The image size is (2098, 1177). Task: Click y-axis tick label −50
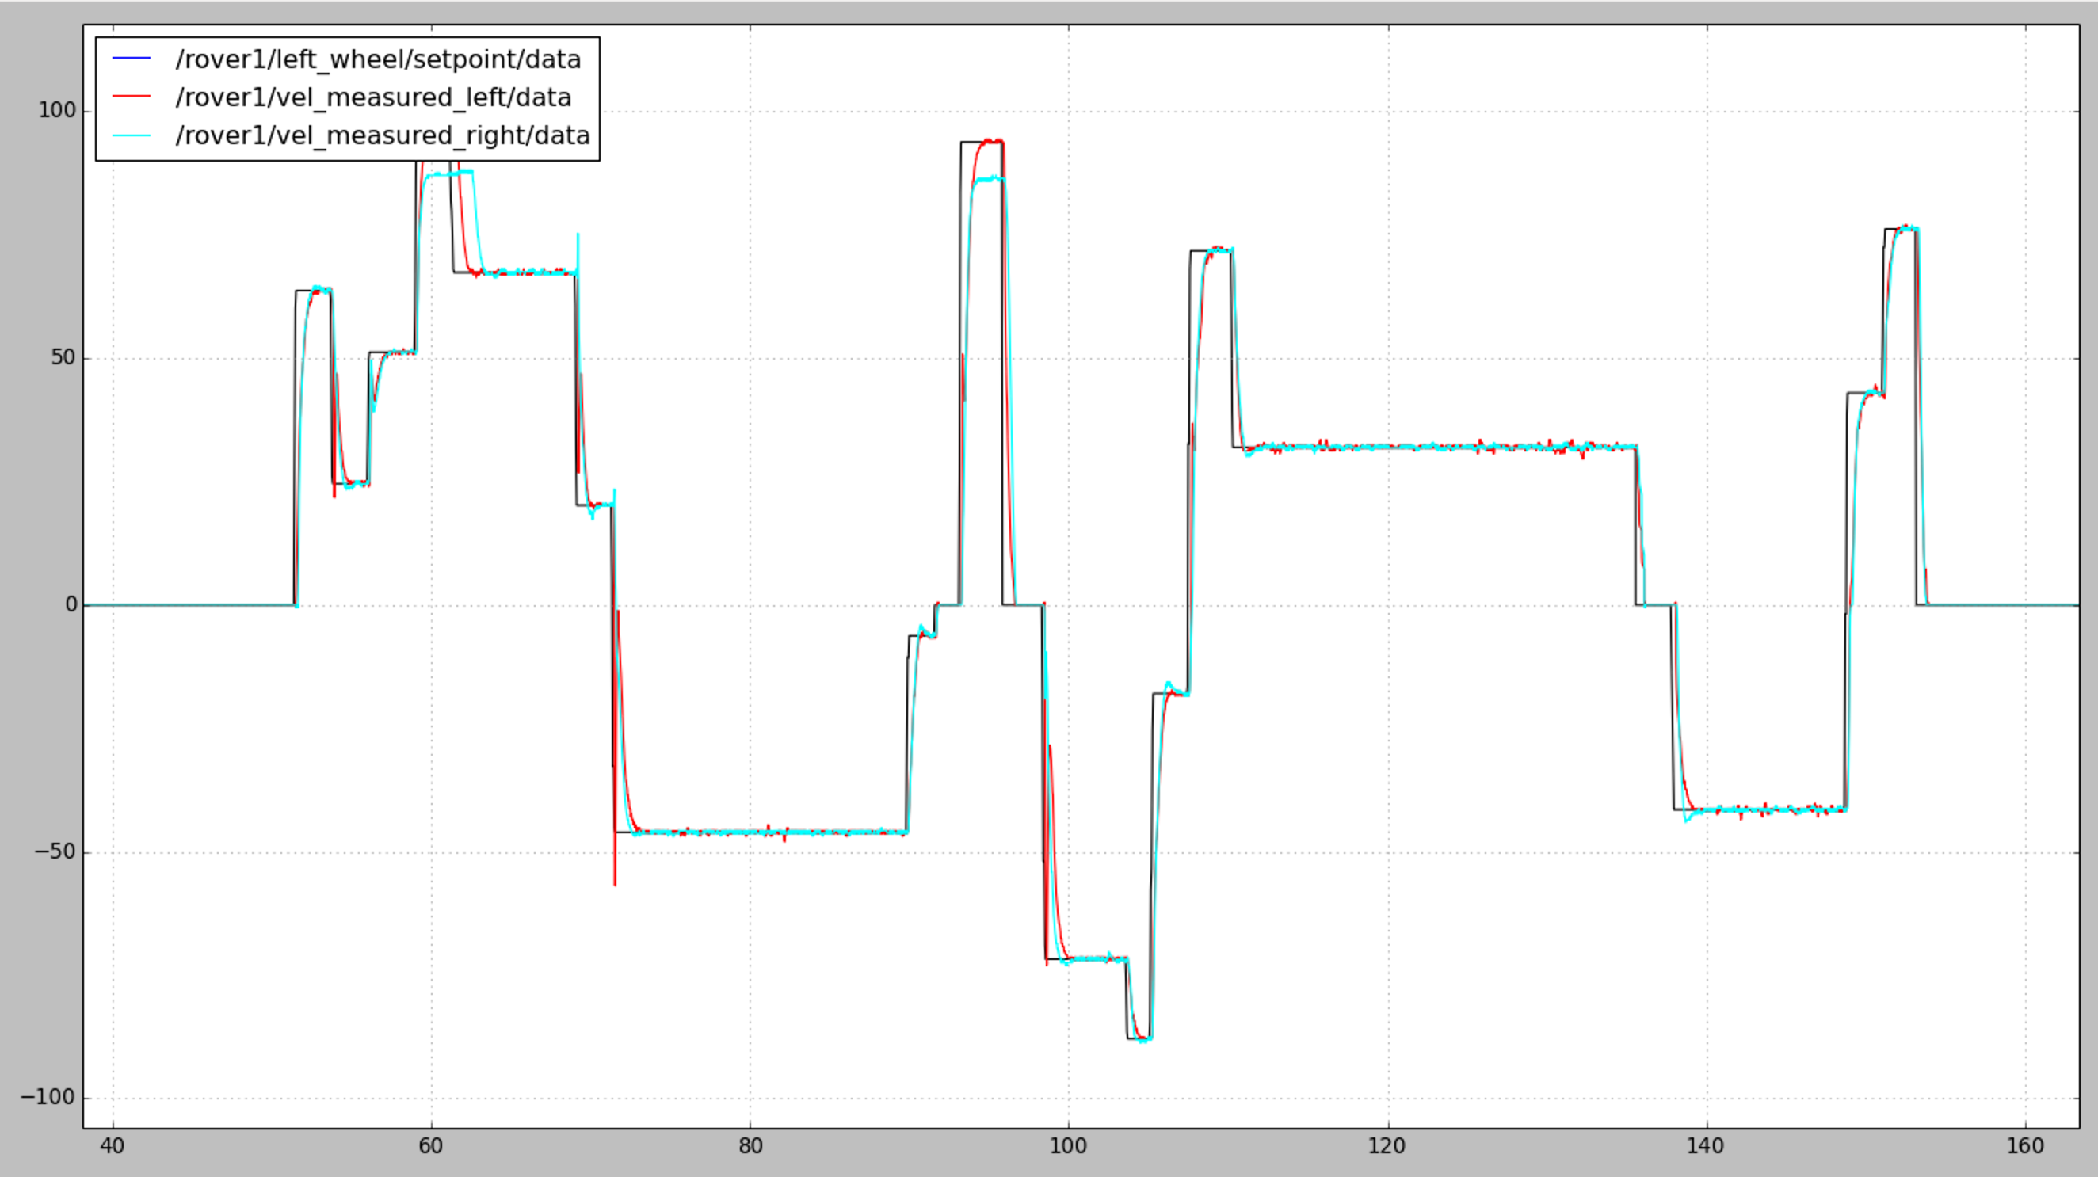point(55,851)
